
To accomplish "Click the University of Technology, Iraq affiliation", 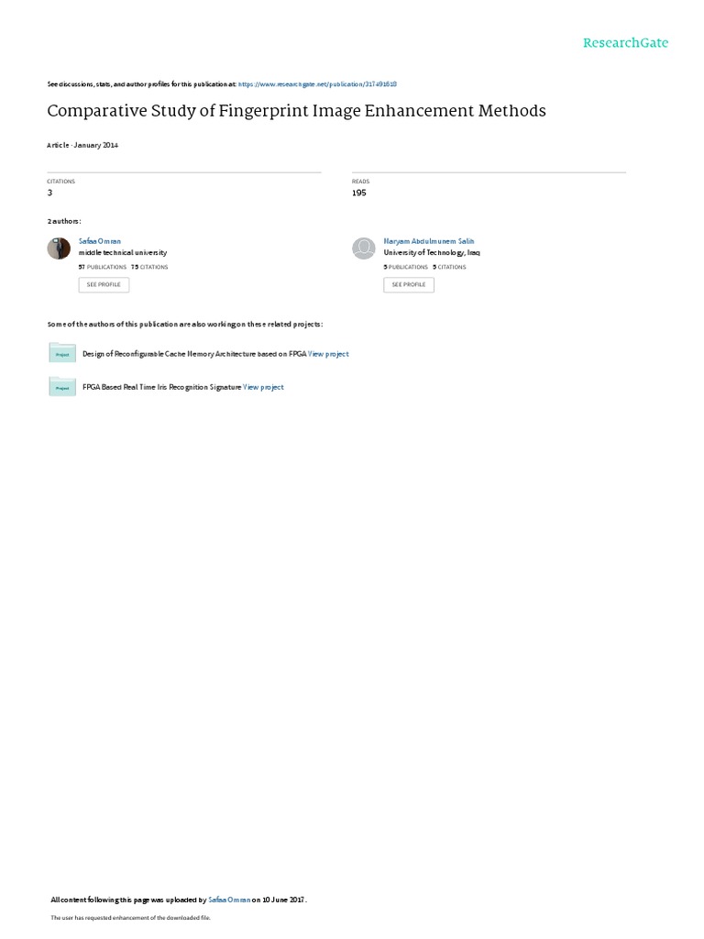I will coord(432,253).
